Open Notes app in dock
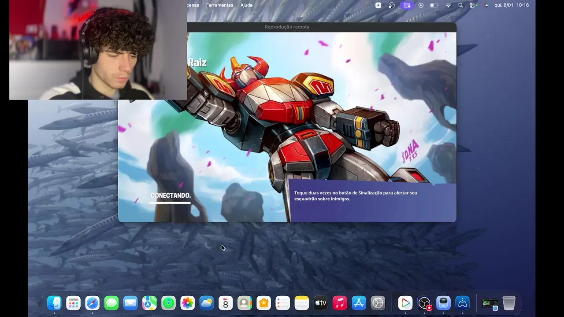 [302, 303]
